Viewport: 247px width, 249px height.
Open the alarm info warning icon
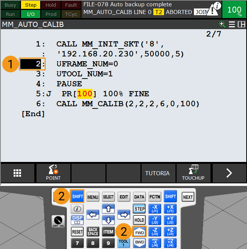point(214,9)
